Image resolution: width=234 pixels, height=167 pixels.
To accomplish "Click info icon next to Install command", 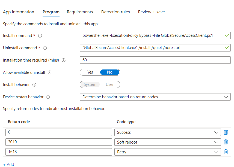I will (40, 36).
